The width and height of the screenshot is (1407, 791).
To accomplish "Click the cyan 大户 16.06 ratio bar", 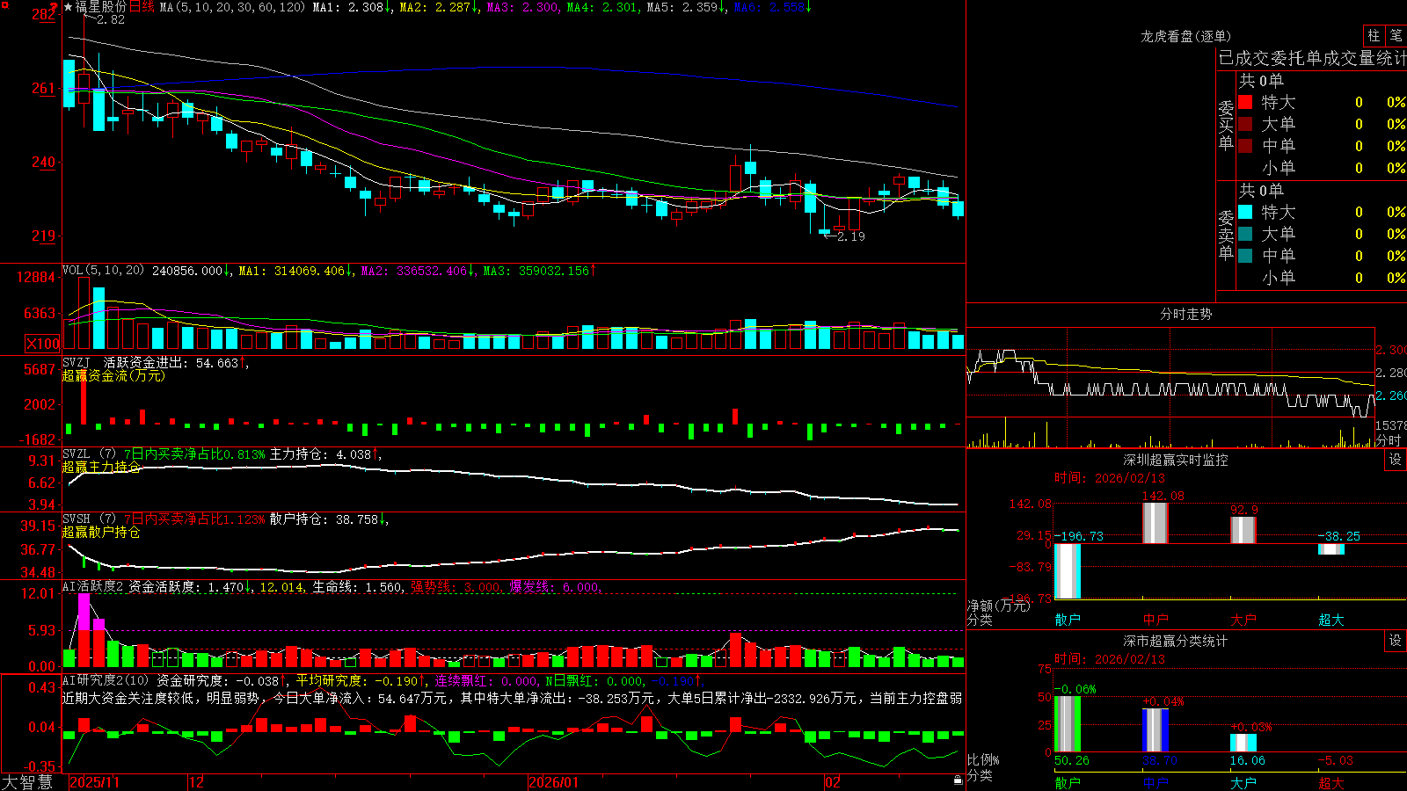I will coord(1243,743).
